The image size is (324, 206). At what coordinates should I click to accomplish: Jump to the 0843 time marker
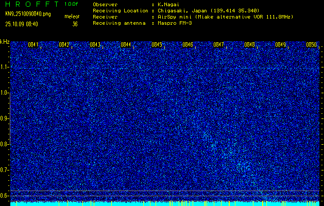[x=95, y=45]
